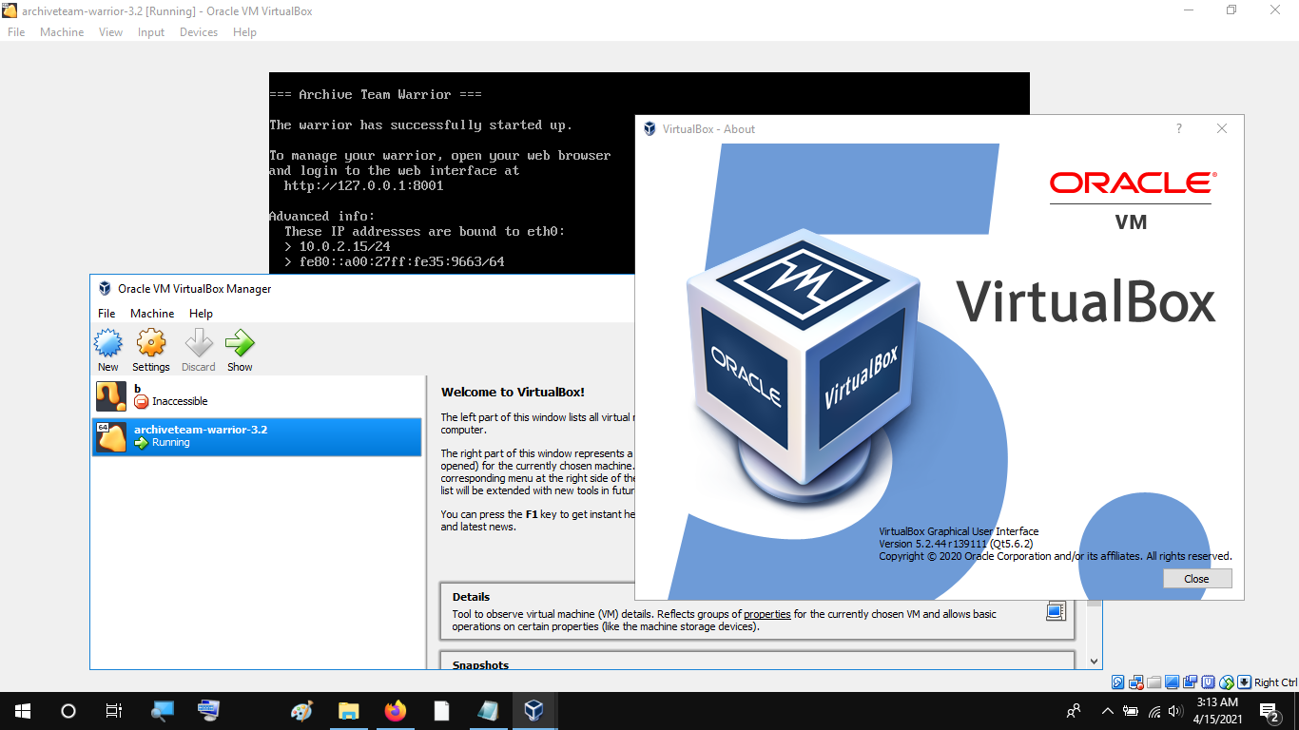The image size is (1299, 730).
Task: Click the Version 5.2.44 r139111 text
Action: click(x=956, y=544)
